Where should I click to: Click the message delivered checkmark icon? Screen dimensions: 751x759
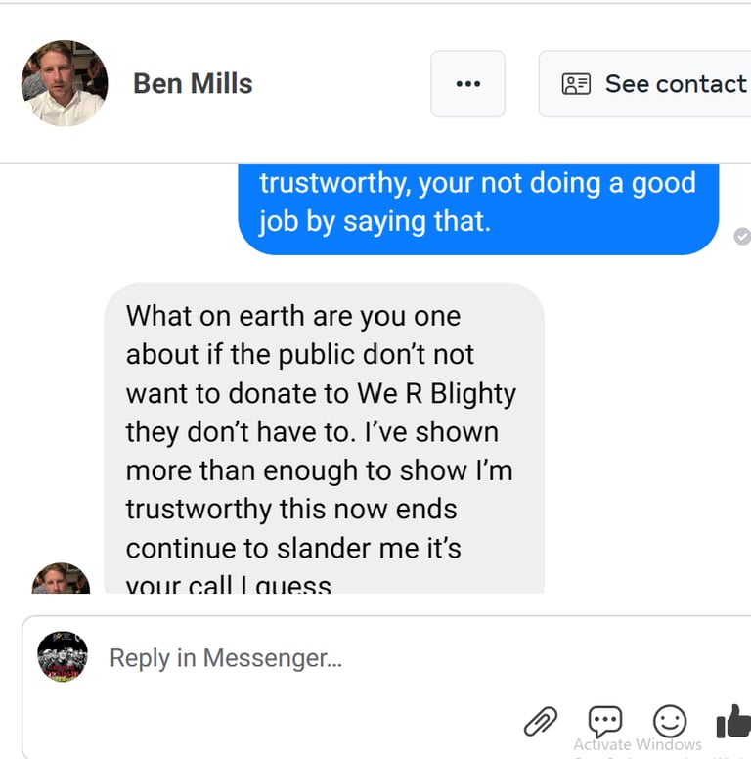(742, 236)
